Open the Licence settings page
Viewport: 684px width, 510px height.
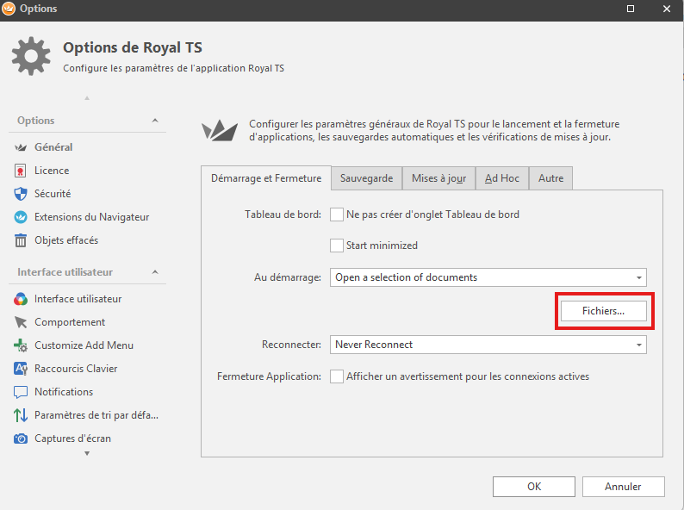click(52, 171)
